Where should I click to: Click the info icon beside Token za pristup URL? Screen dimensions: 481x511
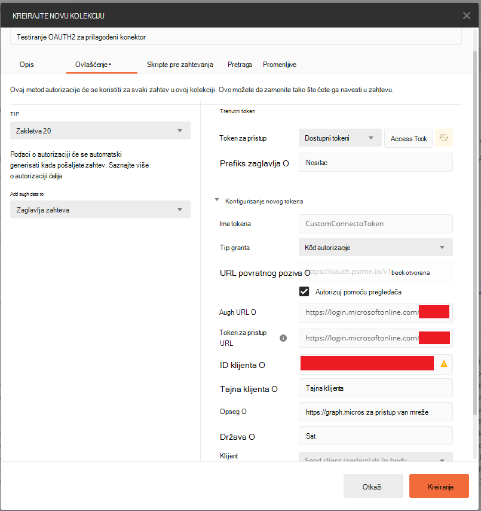point(283,338)
